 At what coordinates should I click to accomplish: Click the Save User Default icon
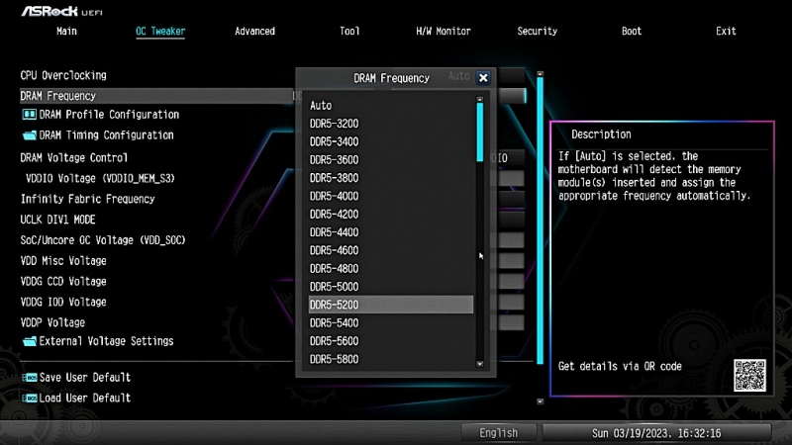29,378
